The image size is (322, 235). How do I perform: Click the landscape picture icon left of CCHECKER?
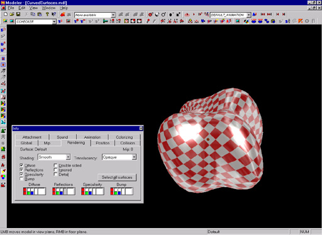(11, 21)
